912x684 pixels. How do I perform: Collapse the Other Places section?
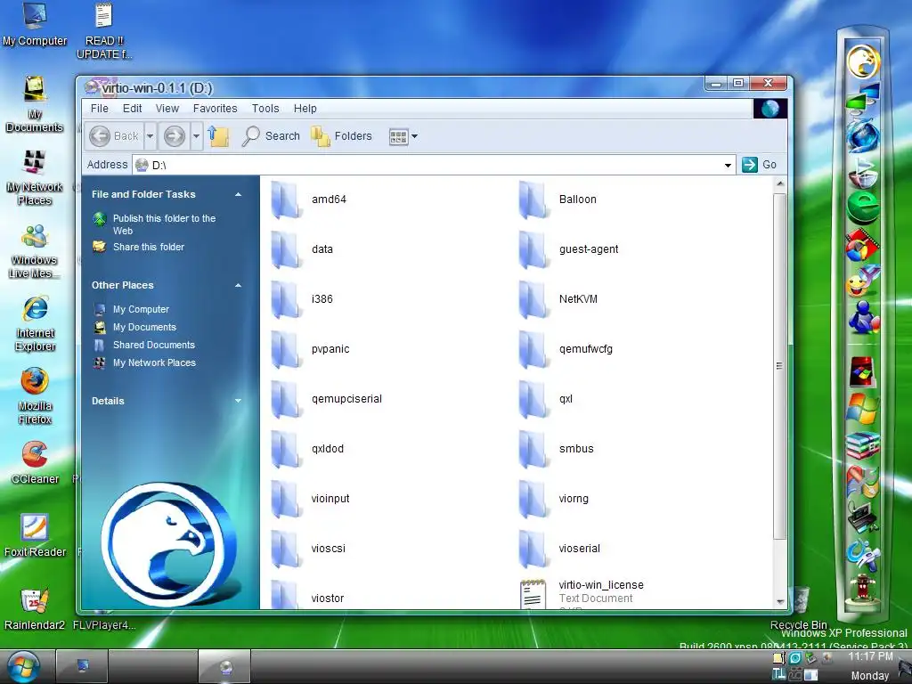[x=238, y=285]
